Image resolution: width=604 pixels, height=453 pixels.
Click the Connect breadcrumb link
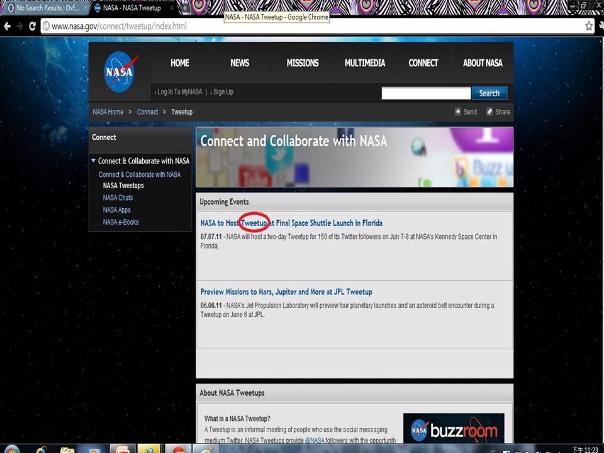[x=147, y=112]
